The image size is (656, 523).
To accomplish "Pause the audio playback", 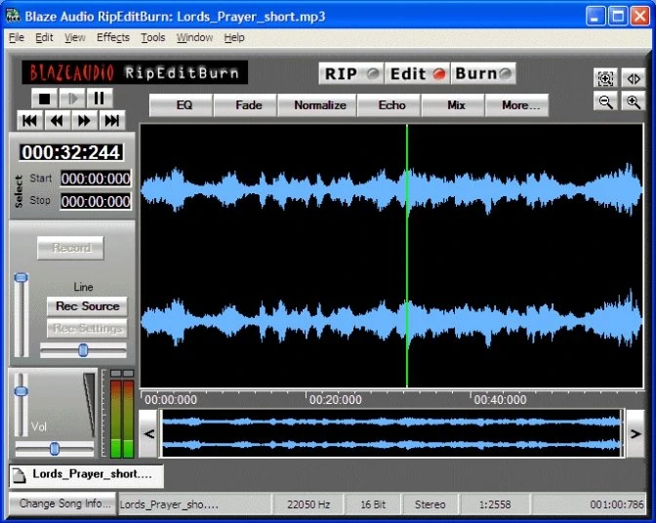I will tap(100, 99).
